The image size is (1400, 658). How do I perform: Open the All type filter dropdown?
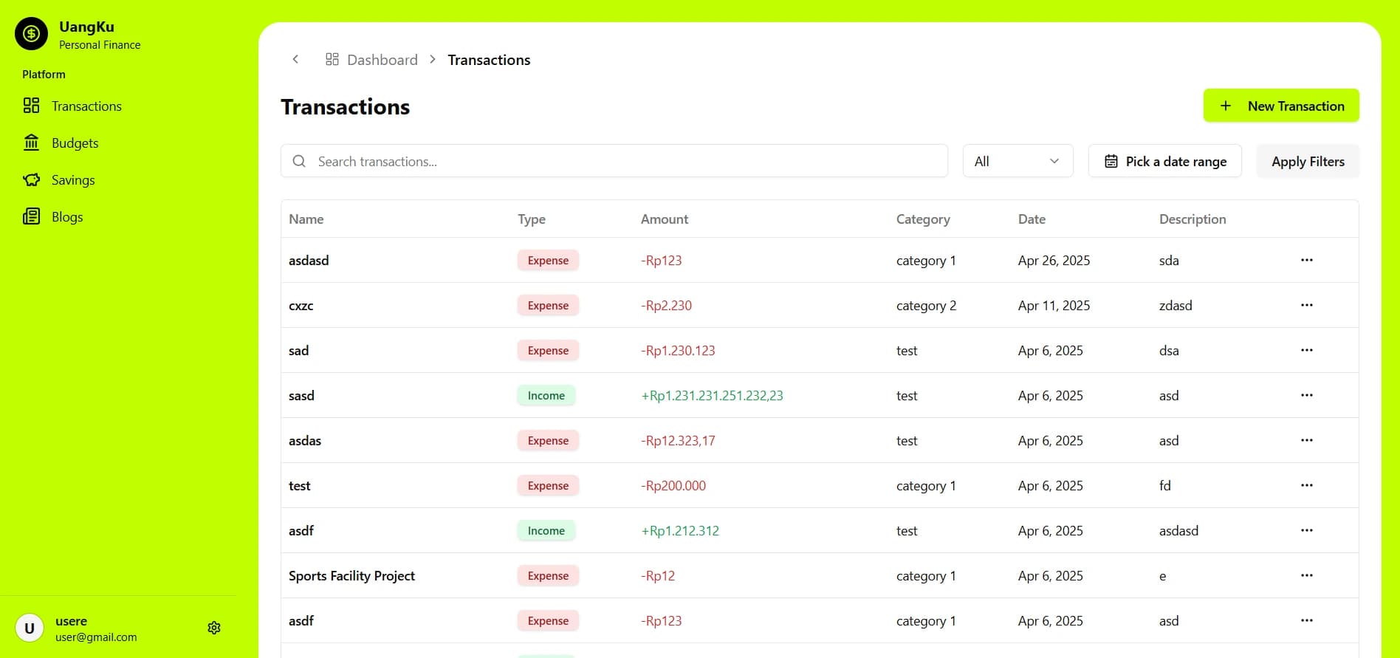[x=1018, y=161]
